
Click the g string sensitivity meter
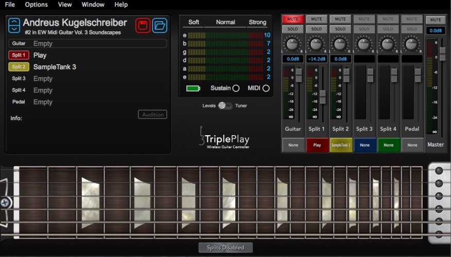(225, 52)
